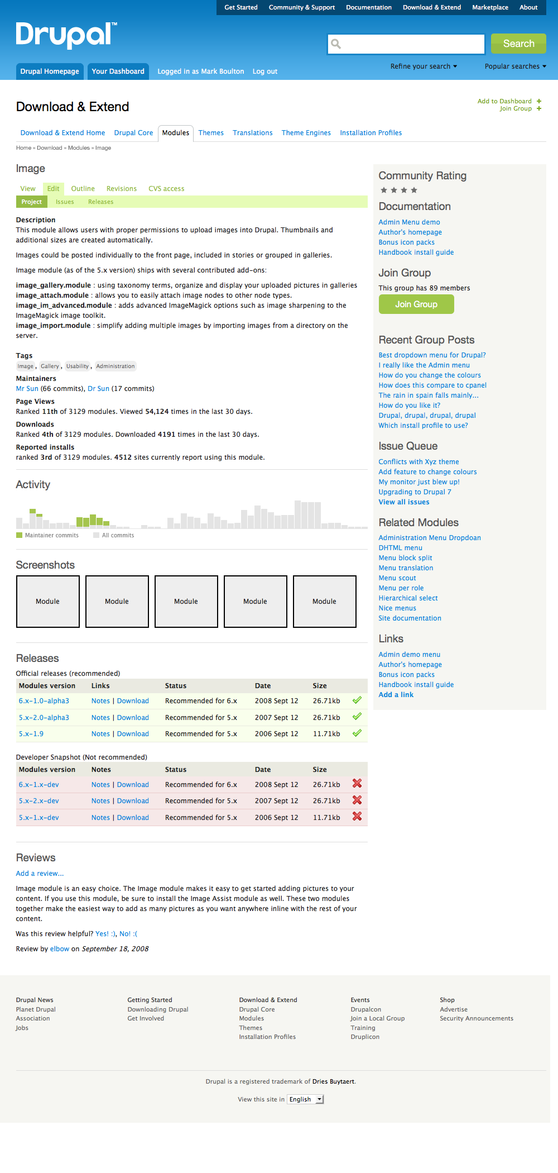
Task: Open Best dropdown menu for Drupal? post
Action: [432, 355]
